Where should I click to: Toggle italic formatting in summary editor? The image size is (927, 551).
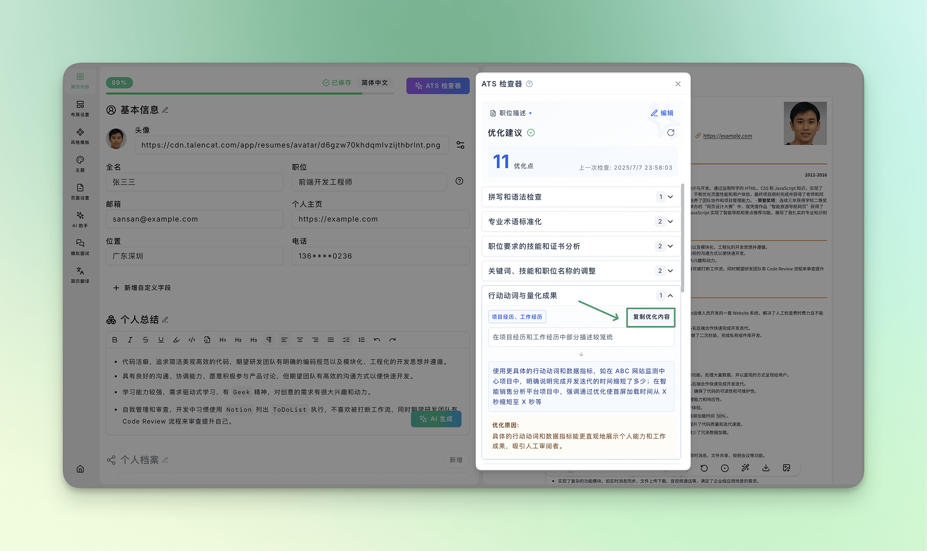coord(130,340)
